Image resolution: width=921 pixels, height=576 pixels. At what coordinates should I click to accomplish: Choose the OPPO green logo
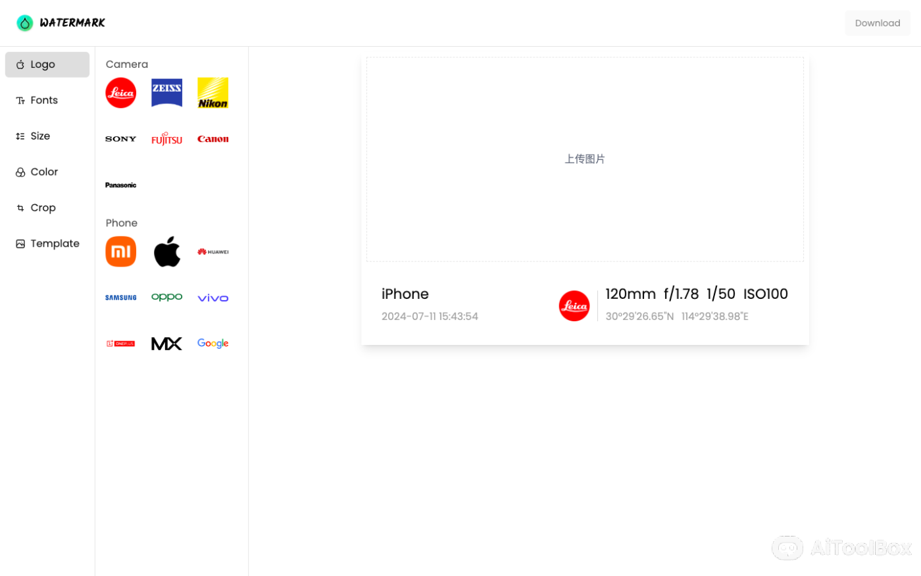166,298
